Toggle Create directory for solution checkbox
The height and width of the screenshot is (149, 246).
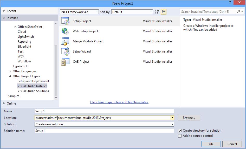(x=180, y=131)
